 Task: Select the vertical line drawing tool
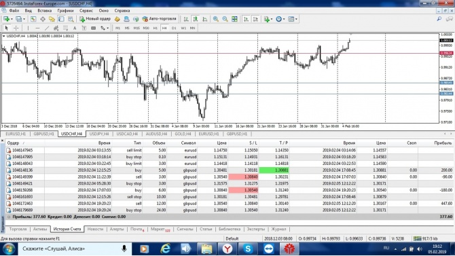pyautogui.click(x=28, y=28)
